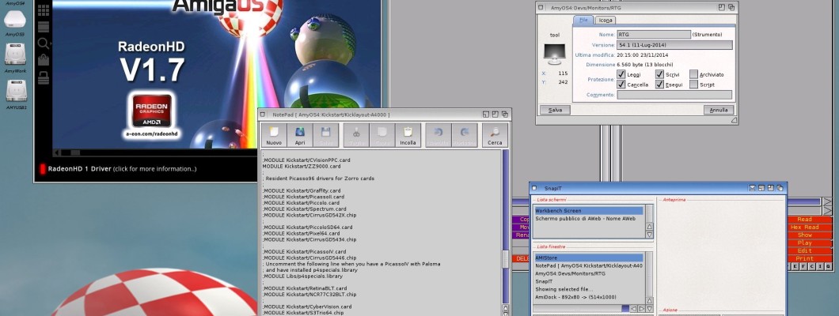
Task: Select Workbench Screen in Lista schermi
Action: coord(589,211)
